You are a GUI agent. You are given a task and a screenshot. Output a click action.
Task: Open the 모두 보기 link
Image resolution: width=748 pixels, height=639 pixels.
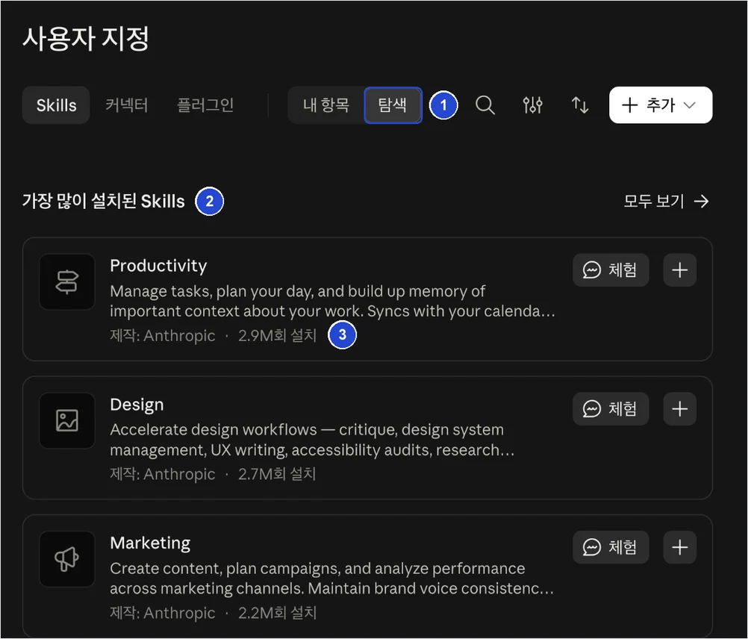[x=667, y=202]
